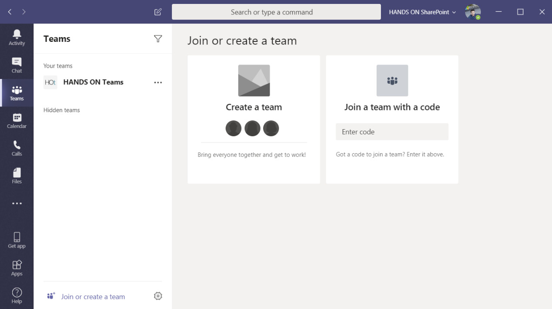Screen dimensions: 552x309
Task: Open the HANDS ON SharePoint tenant dropdown
Action: click(422, 12)
